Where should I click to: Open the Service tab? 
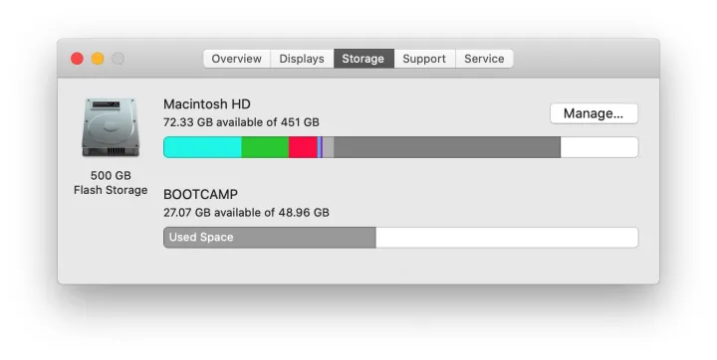click(x=484, y=59)
